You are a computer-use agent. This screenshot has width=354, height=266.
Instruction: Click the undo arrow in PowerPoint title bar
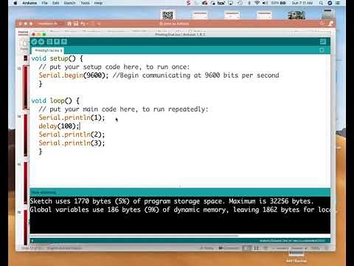pyautogui.click(x=83, y=24)
